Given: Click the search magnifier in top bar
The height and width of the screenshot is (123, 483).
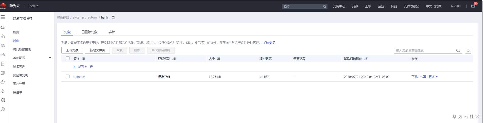Looking at the screenshot, I should 324,7.
